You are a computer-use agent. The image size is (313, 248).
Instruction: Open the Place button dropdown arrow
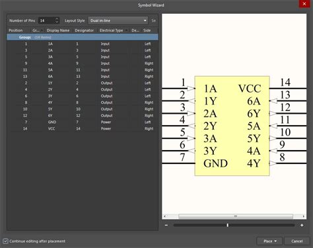[x=275, y=241]
